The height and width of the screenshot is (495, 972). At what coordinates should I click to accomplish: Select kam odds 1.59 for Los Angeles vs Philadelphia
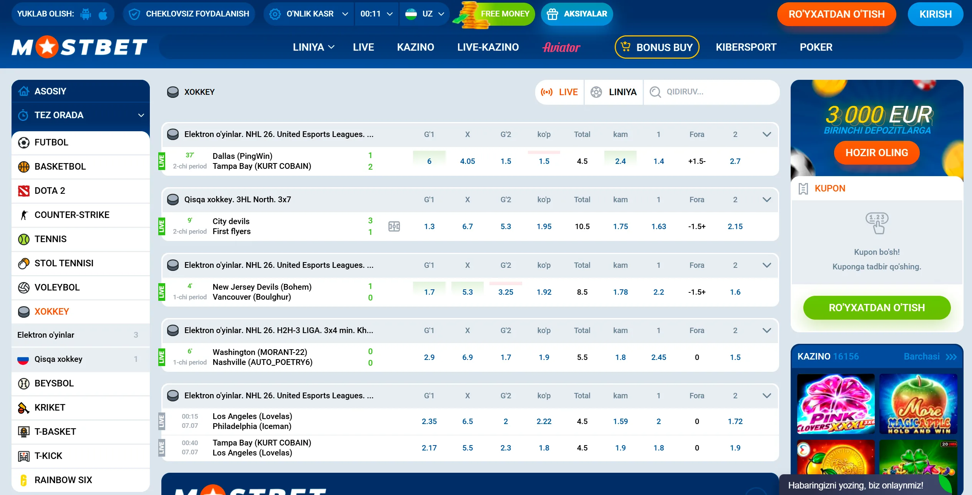[x=620, y=422]
